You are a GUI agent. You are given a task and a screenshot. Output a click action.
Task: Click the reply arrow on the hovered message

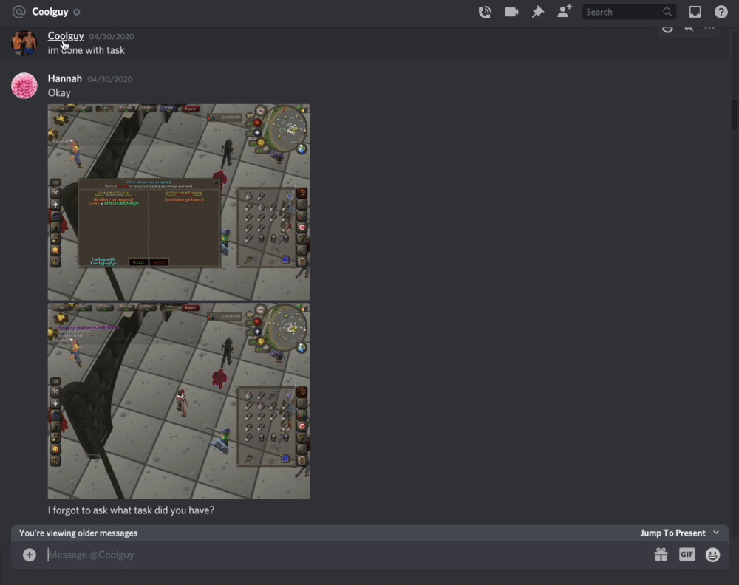(688, 29)
